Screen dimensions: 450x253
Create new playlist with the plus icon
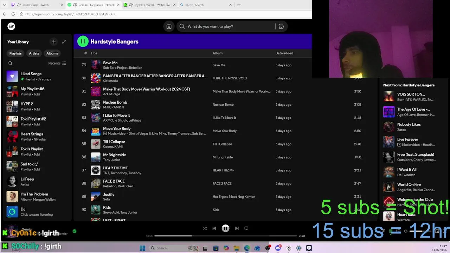(54, 42)
